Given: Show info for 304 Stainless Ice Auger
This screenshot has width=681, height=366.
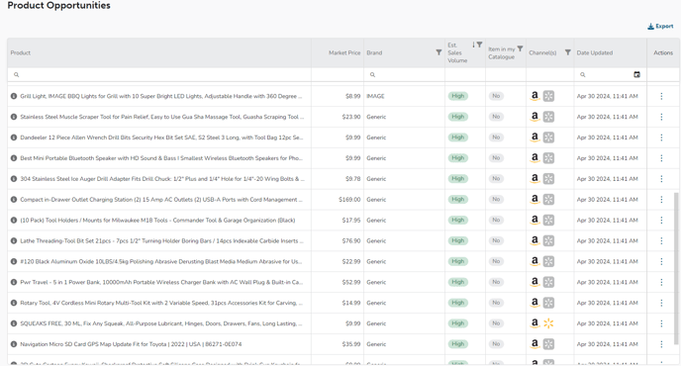Looking at the screenshot, I should pos(14,179).
